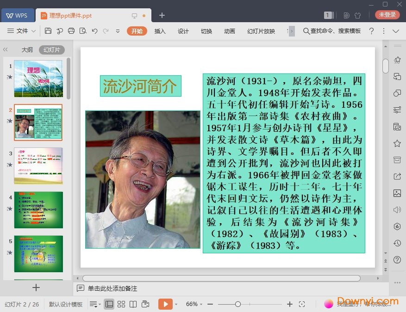Expand quick access toolbar customize dropdown
Viewport: 406px width, 312px height.
coord(118,31)
